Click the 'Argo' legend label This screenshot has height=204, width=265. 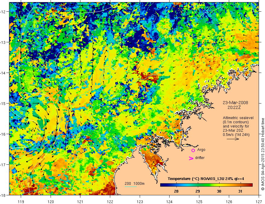(x=201, y=150)
